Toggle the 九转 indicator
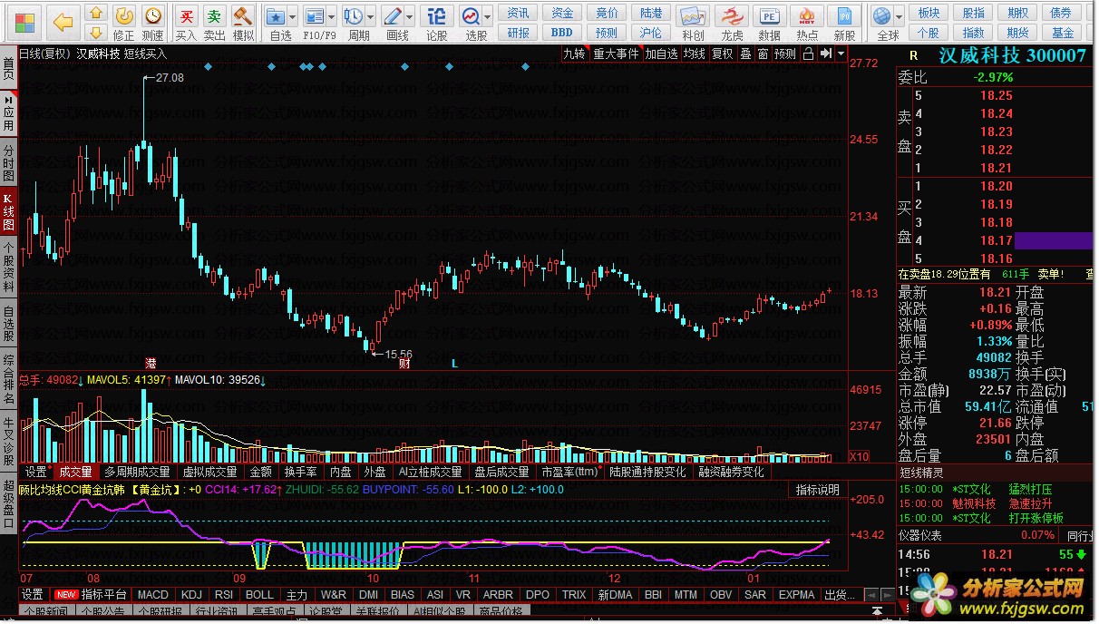Viewport: 1099px width, 624px height. coord(574,54)
